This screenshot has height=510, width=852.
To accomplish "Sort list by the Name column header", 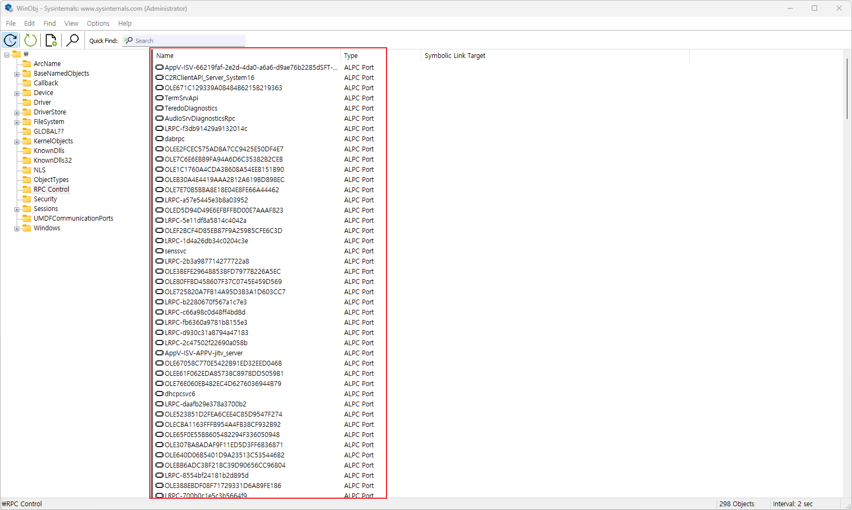I will (x=165, y=56).
